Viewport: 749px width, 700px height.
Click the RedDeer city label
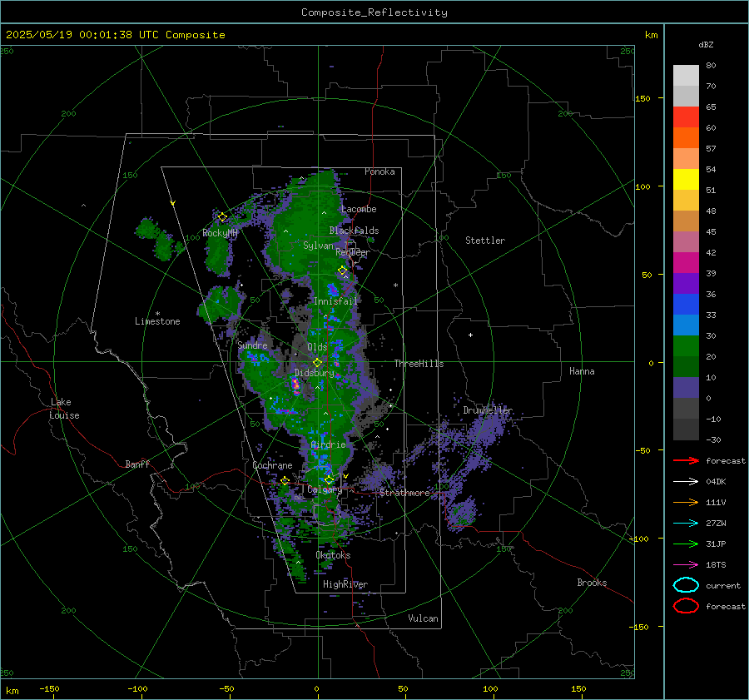tap(353, 252)
